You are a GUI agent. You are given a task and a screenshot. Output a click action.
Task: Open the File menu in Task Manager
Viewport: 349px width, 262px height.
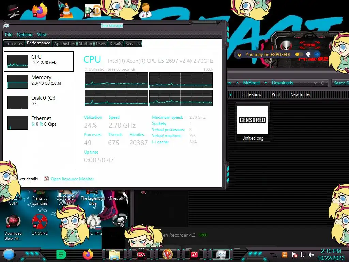tap(9, 34)
